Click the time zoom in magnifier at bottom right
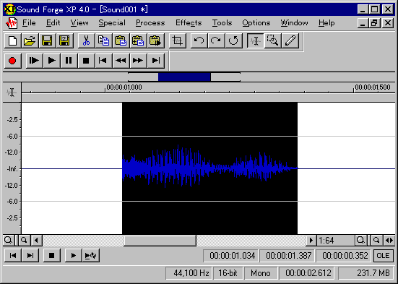 (360, 240)
